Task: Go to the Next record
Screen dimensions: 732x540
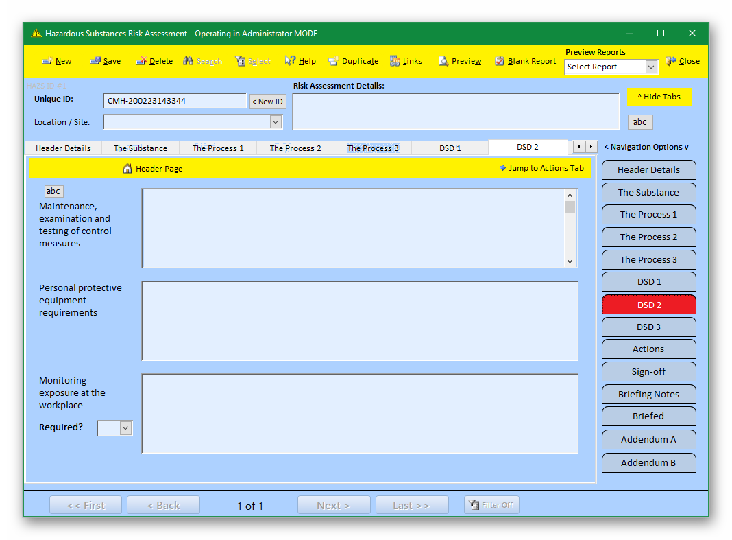Action: click(334, 506)
